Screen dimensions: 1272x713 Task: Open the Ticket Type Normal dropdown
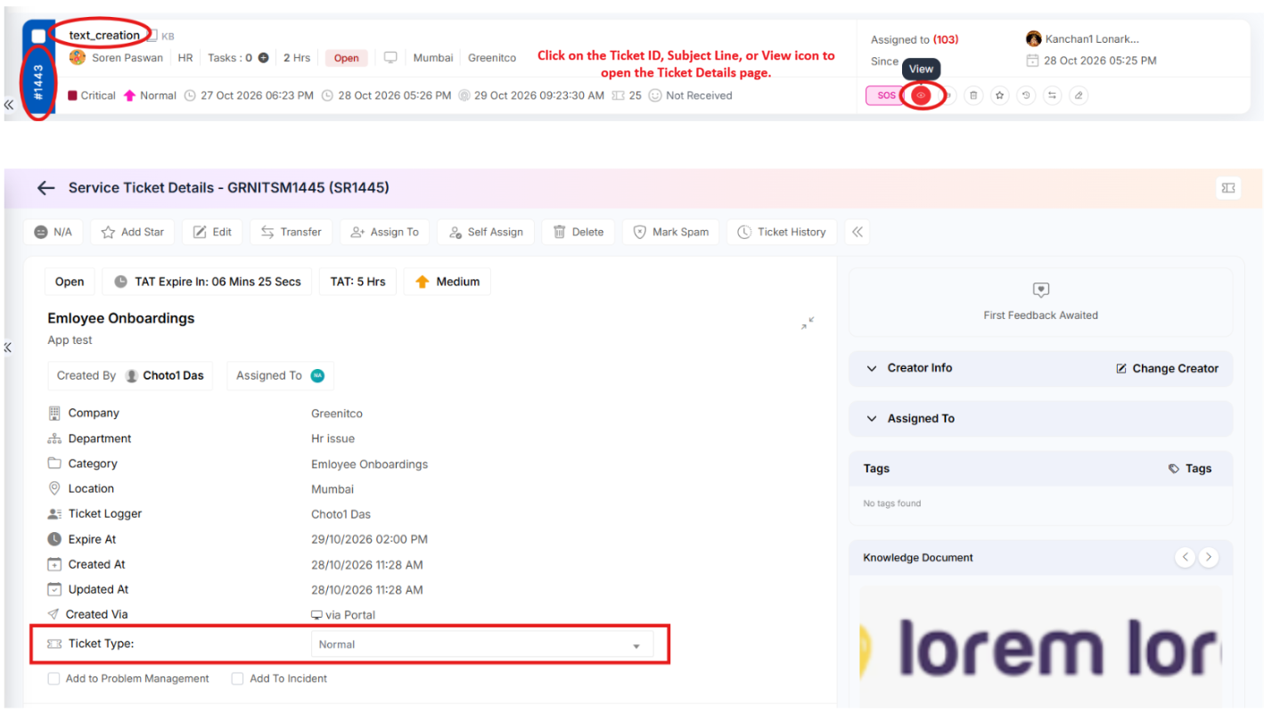pyautogui.click(x=481, y=644)
